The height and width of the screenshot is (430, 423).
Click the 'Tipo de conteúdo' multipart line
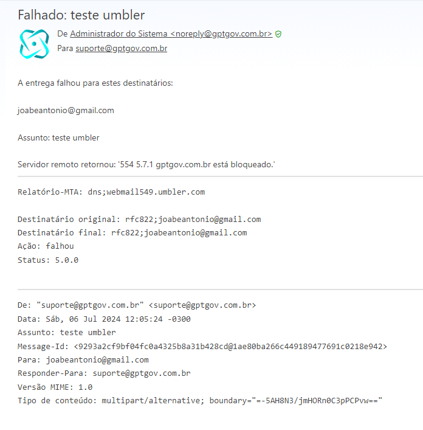200,400
